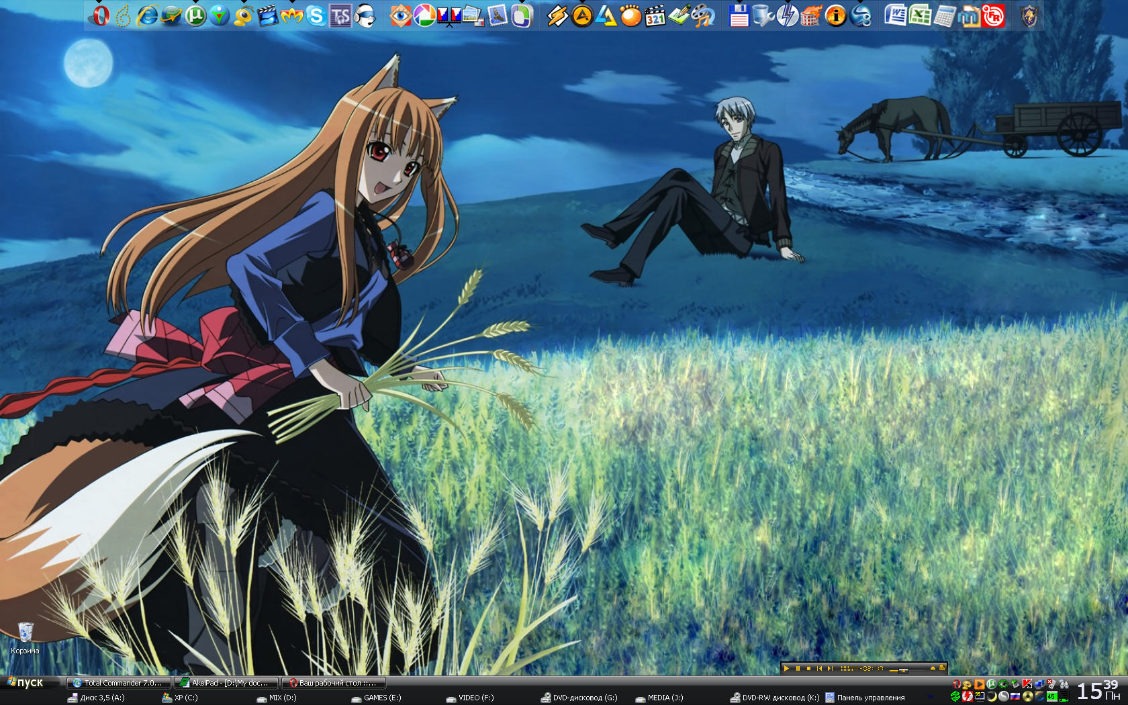The image size is (1128, 705).
Task: Open MEDIA (J:) drive link
Action: tap(659, 698)
